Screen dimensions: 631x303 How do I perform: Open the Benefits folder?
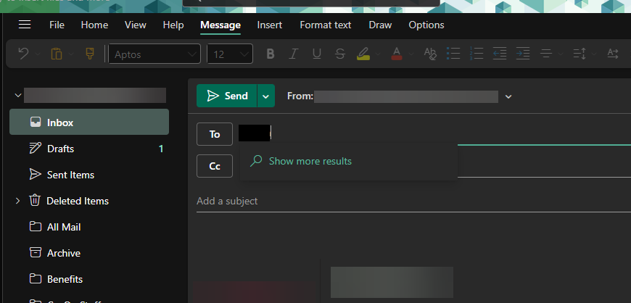(x=89, y=279)
